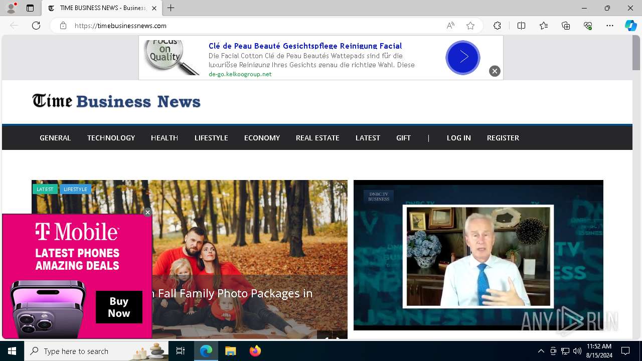The height and width of the screenshot is (361, 642).
Task: Open Task View on taskbar
Action: click(x=181, y=351)
